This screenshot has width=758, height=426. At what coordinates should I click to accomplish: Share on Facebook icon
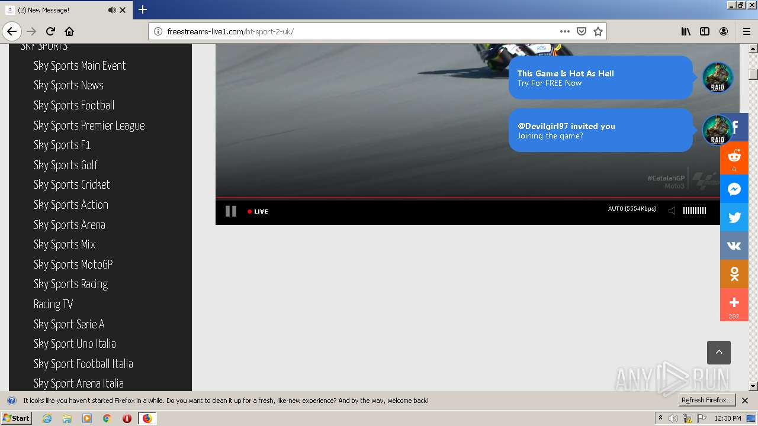735,127
